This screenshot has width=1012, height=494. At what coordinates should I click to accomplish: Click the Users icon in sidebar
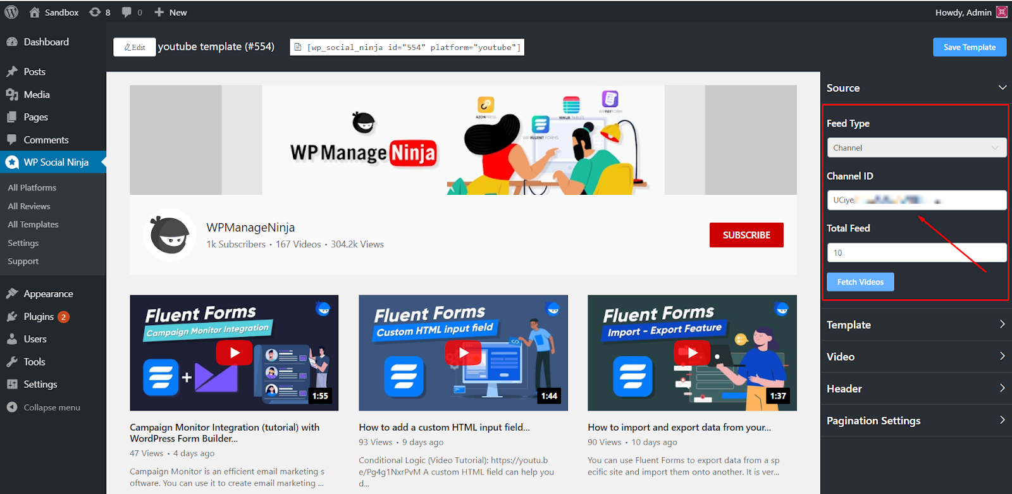coord(12,339)
